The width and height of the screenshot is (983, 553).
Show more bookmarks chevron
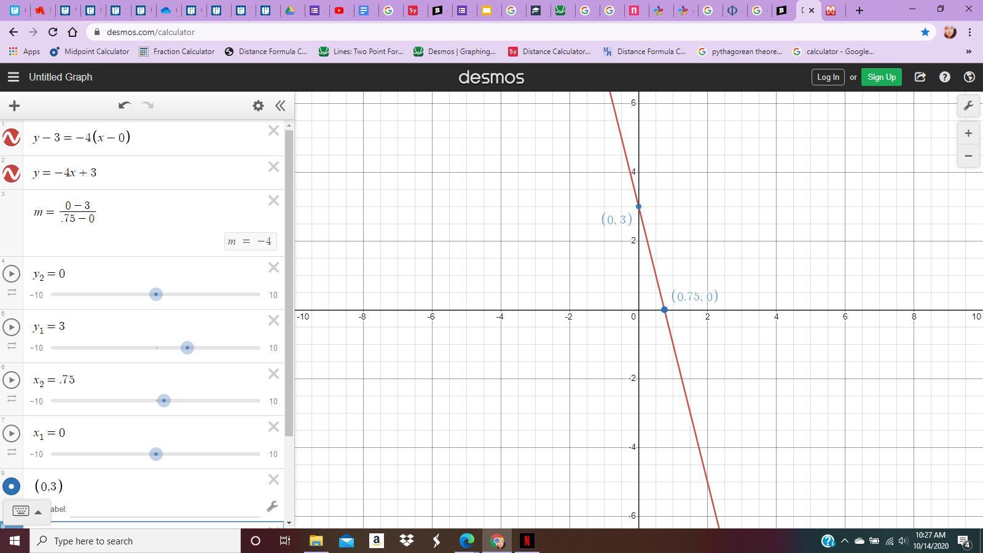[x=969, y=52]
